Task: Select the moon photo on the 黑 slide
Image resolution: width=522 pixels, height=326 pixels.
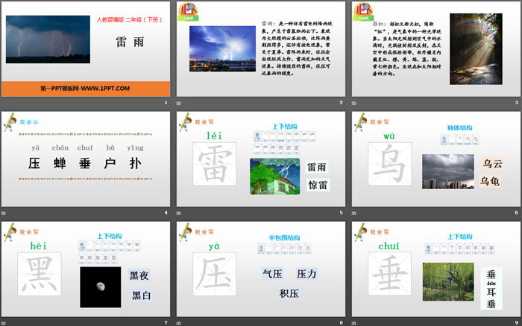Action: pos(100,287)
